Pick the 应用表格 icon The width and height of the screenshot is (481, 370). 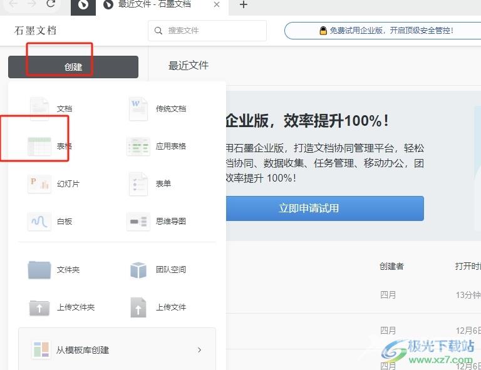click(x=138, y=146)
